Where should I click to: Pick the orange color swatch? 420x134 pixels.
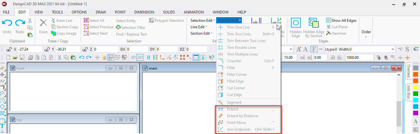415,74
